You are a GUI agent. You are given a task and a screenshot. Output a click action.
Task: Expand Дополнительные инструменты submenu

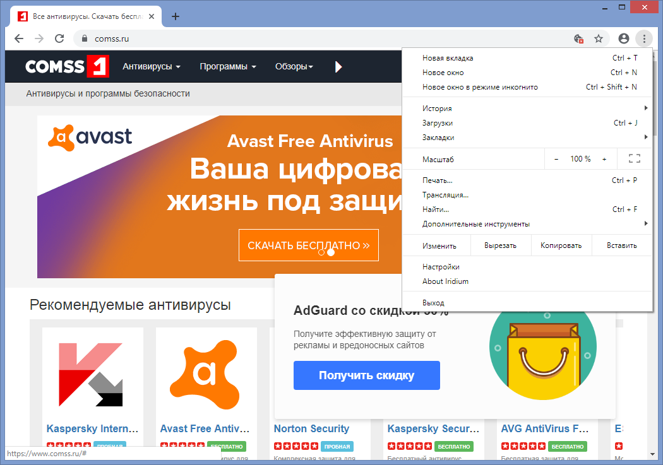[x=527, y=223]
